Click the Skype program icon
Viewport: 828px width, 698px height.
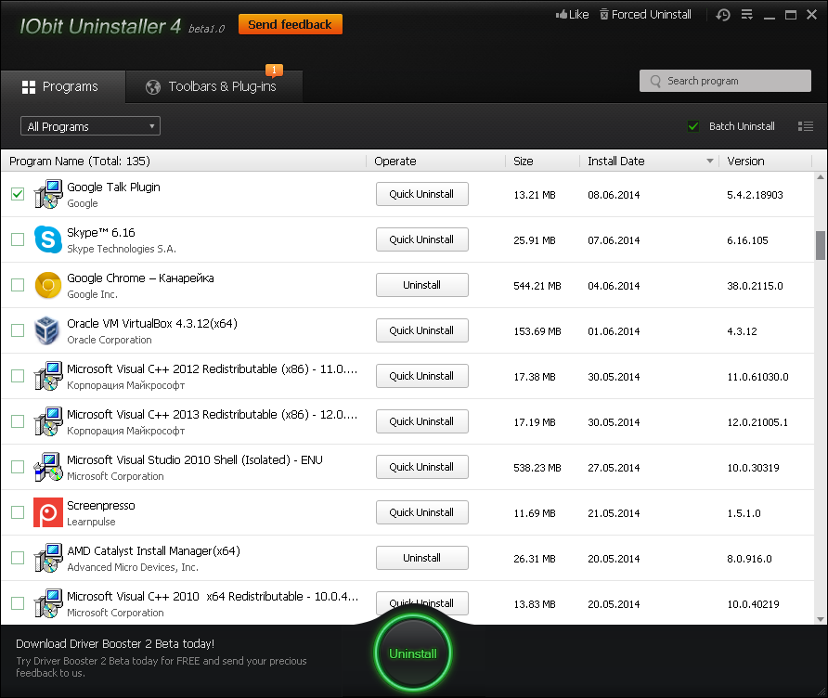point(48,239)
